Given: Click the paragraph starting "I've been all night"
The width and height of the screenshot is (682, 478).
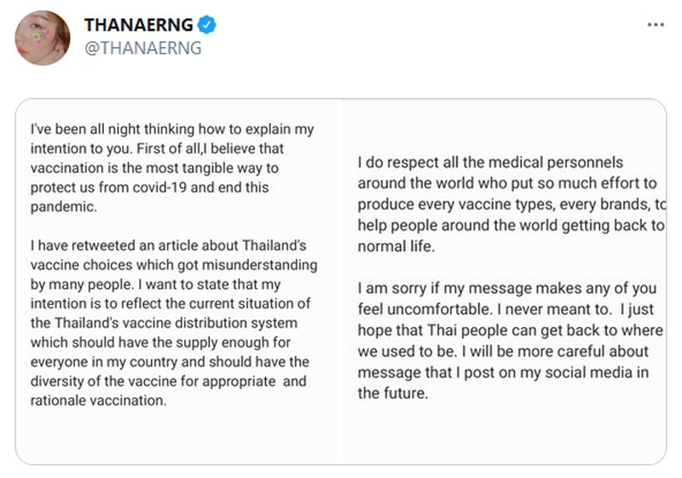Looking at the screenshot, I should 171,168.
